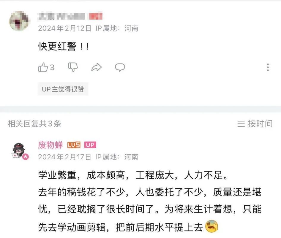Share the comment via arrow icon
This screenshot has height=238, width=281.
[97, 67]
